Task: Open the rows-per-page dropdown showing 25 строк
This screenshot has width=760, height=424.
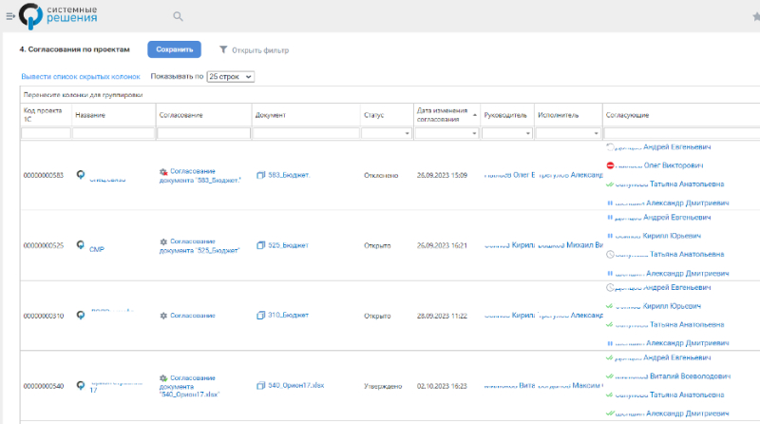Action: (x=230, y=76)
